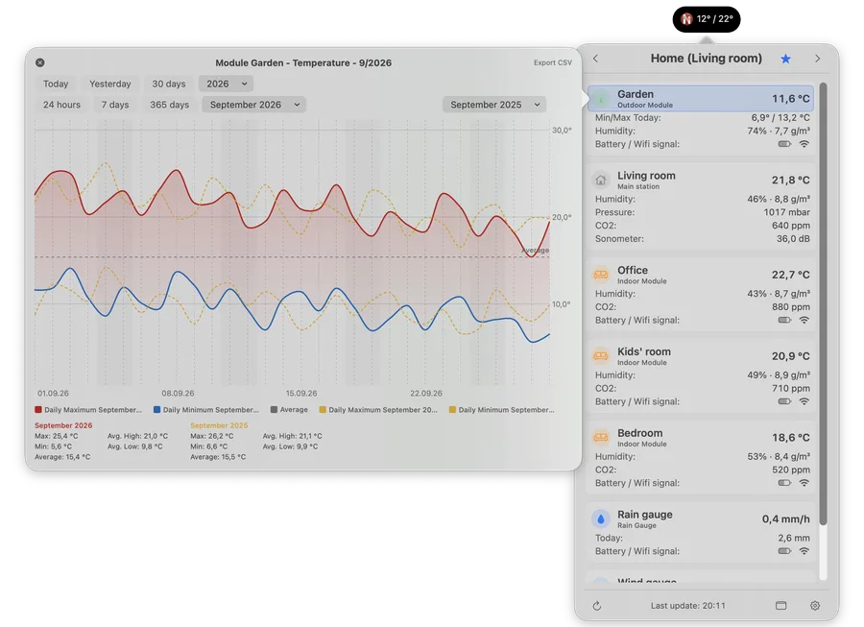This screenshot has width=864, height=627.
Task: Click Office wifi signal icon
Action: click(804, 320)
